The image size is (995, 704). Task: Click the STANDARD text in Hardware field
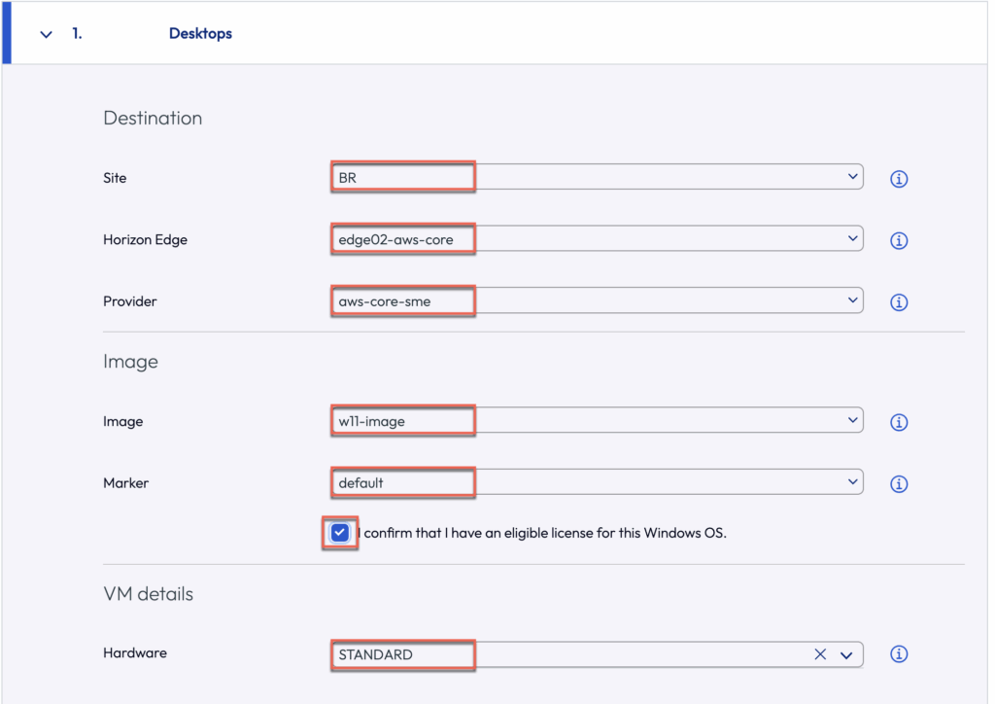point(375,654)
